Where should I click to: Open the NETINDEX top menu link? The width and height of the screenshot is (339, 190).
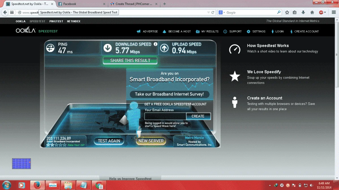point(74,21)
